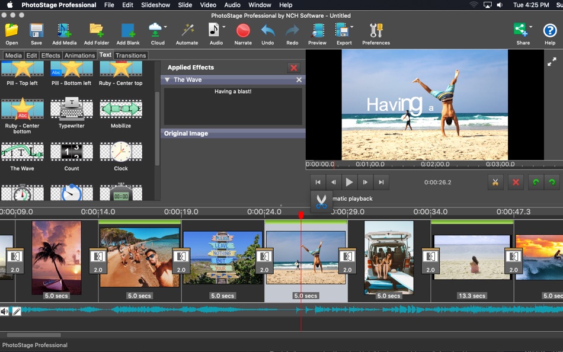The height and width of the screenshot is (352, 563).
Task: Open the Cloud dropdown arrow
Action: (165, 26)
